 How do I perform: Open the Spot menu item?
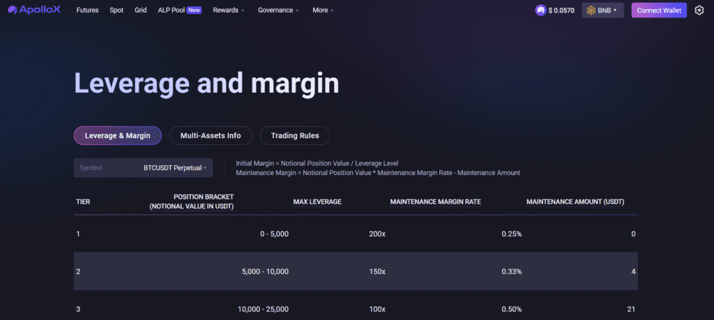point(116,10)
